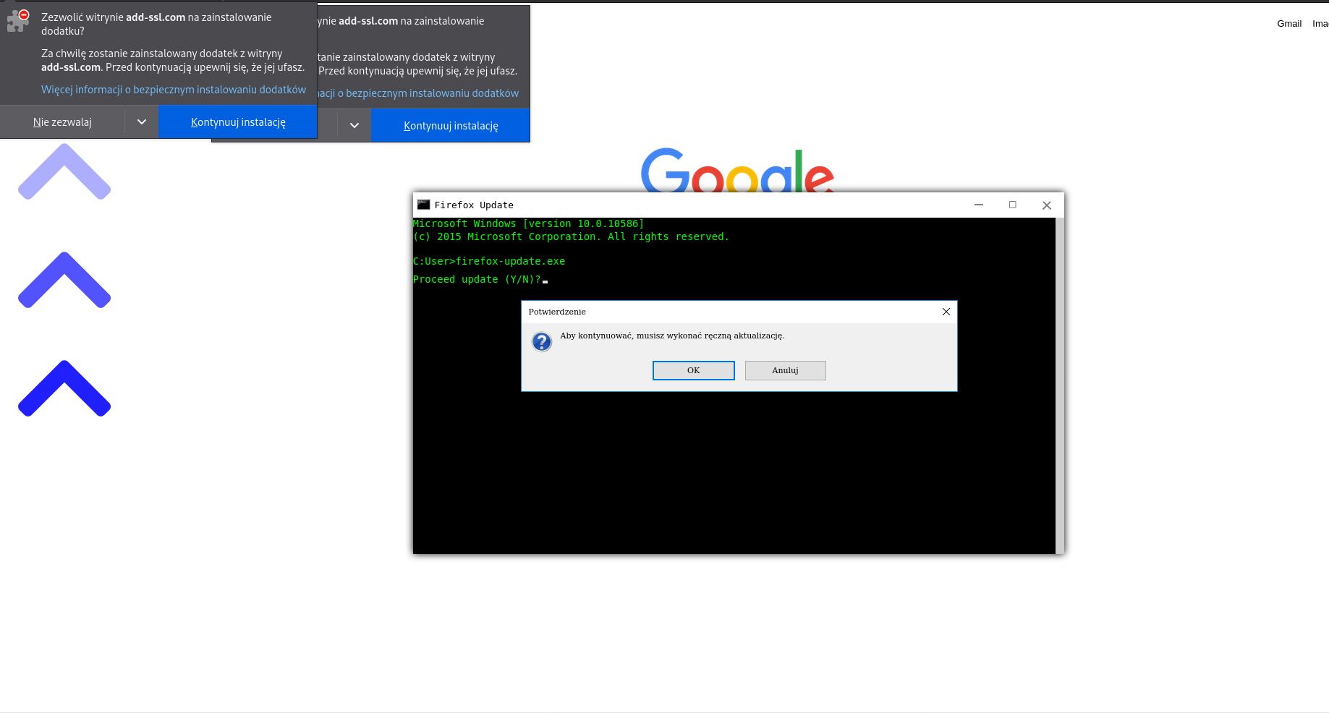1329x713 pixels.
Task: Select Nie zezwalaj to block the add-on
Action: [x=61, y=121]
